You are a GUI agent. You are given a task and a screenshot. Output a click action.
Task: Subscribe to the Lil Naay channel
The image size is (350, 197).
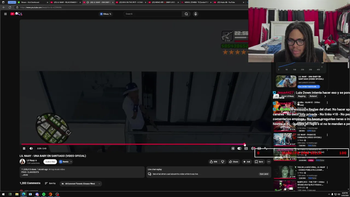[x=50, y=162]
